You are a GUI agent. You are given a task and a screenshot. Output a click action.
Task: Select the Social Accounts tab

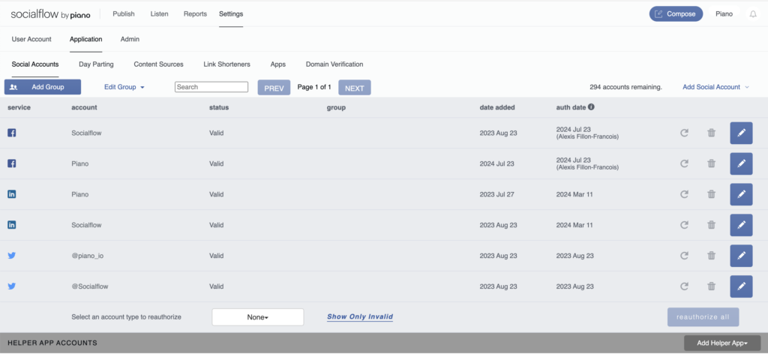[35, 64]
